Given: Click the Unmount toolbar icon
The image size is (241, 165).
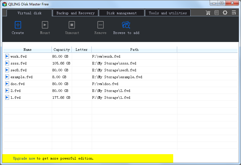Looking at the screenshot, I should point(72,25).
